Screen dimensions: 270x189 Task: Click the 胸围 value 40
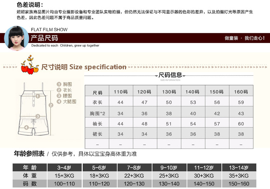(x=193, y=114)
